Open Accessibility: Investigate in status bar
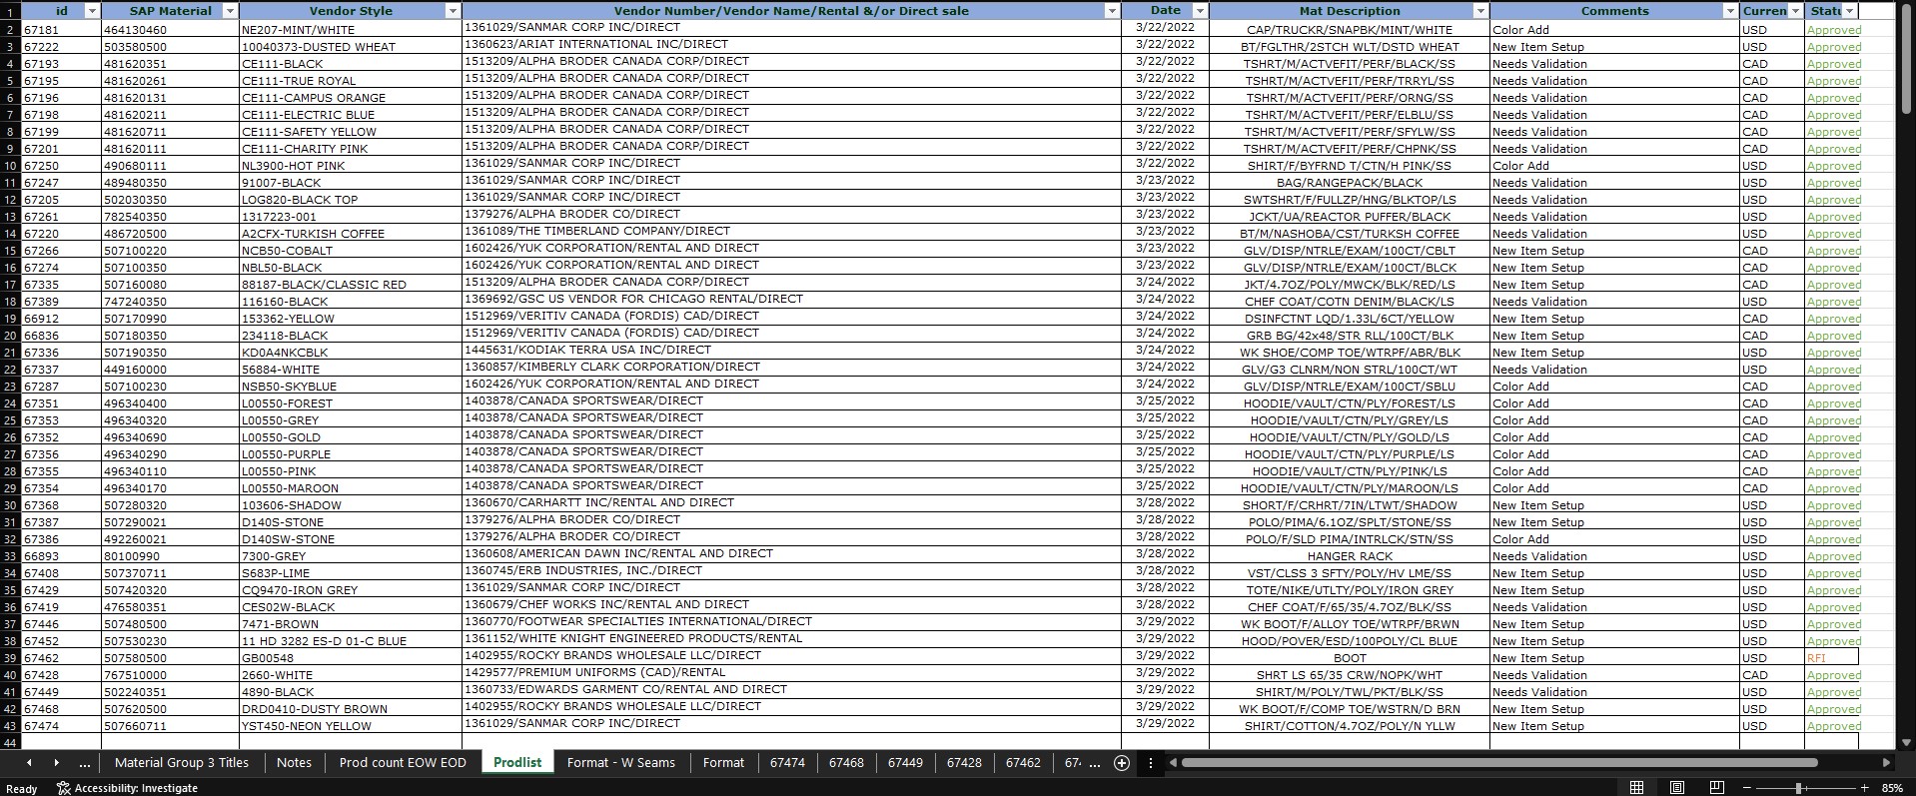This screenshot has height=796, width=1916. (127, 788)
